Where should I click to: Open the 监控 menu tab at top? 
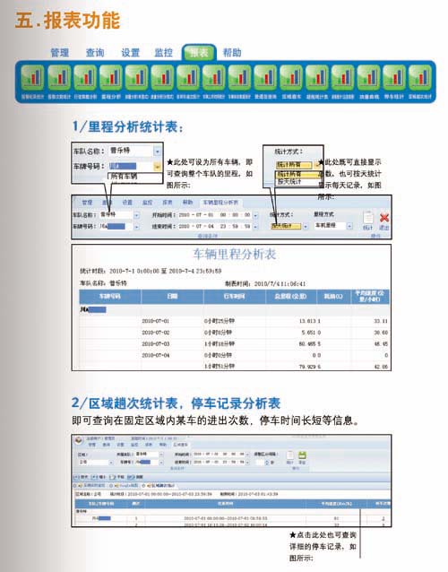coord(163,53)
